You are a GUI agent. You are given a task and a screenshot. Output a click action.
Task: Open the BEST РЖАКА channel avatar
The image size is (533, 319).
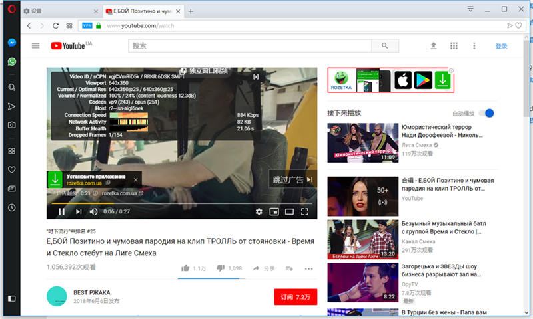[57, 296]
